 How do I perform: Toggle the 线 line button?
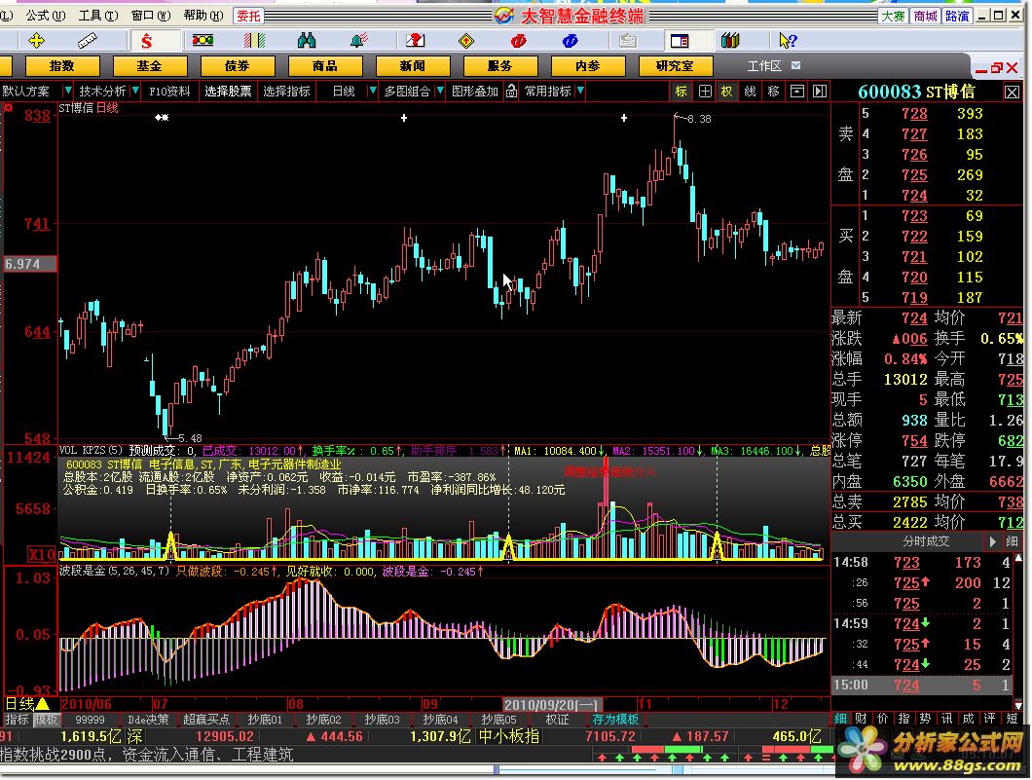(750, 92)
